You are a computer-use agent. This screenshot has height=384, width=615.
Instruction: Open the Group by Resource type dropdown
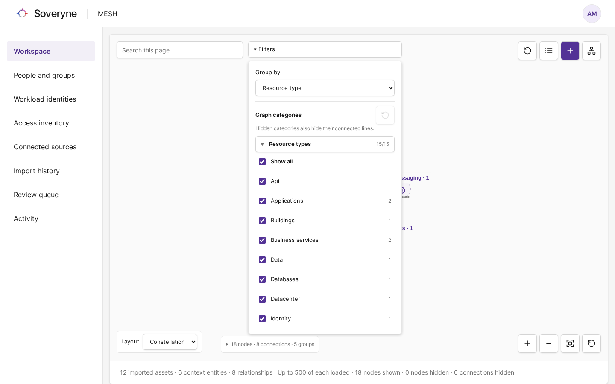(x=325, y=88)
